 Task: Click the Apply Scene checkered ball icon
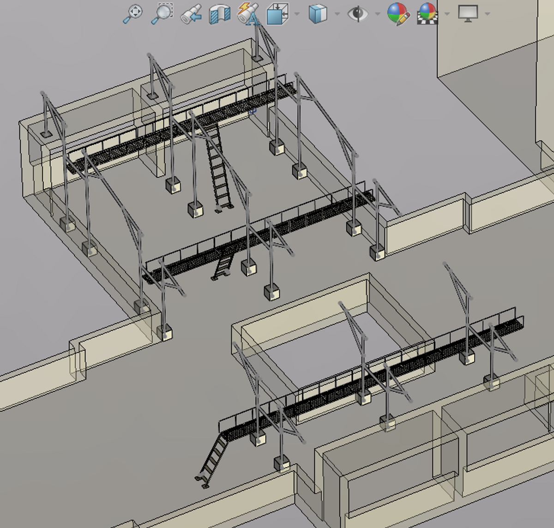[x=427, y=14]
